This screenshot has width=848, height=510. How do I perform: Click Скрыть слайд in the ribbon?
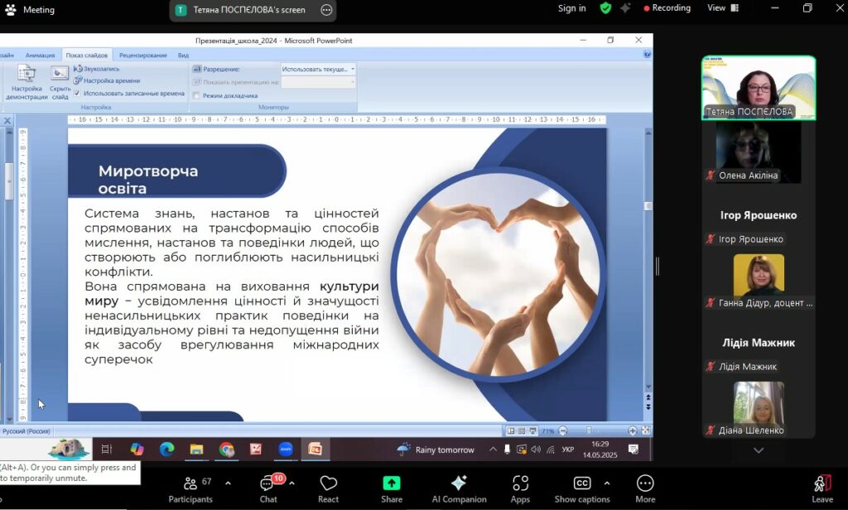pyautogui.click(x=60, y=82)
